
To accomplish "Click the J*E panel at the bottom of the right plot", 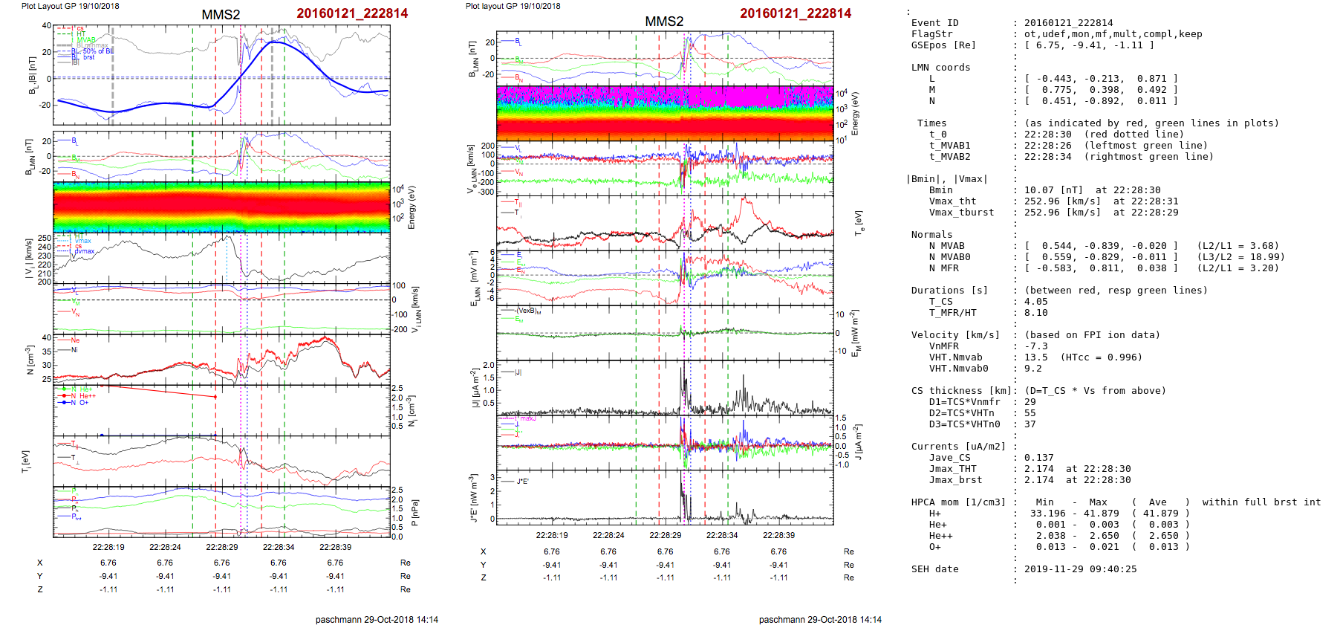I will point(664,498).
